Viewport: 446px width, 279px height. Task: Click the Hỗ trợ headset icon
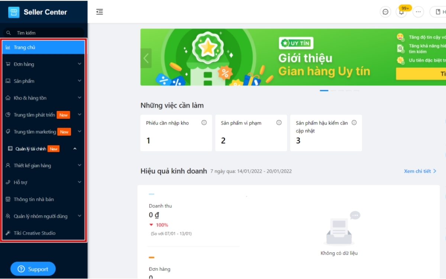[x=8, y=183]
